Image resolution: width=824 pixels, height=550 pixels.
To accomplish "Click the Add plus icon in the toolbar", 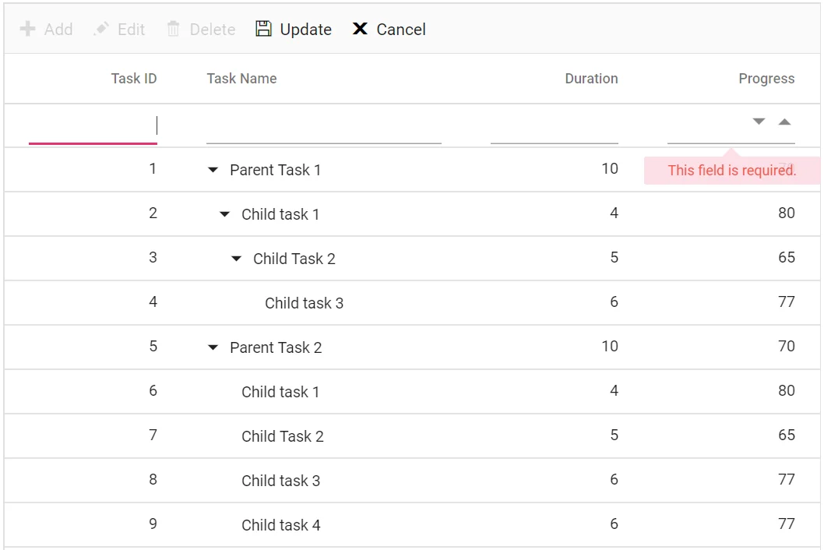I will (27, 29).
